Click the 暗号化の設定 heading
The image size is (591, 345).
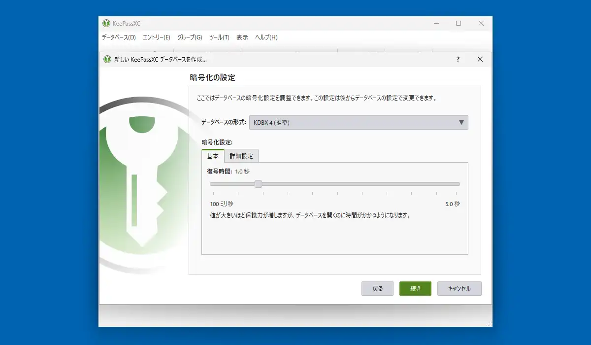click(x=213, y=77)
